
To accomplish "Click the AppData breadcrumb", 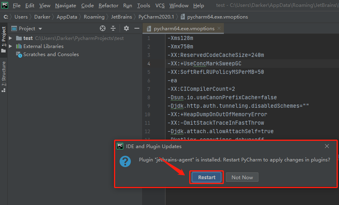I will [67, 17].
